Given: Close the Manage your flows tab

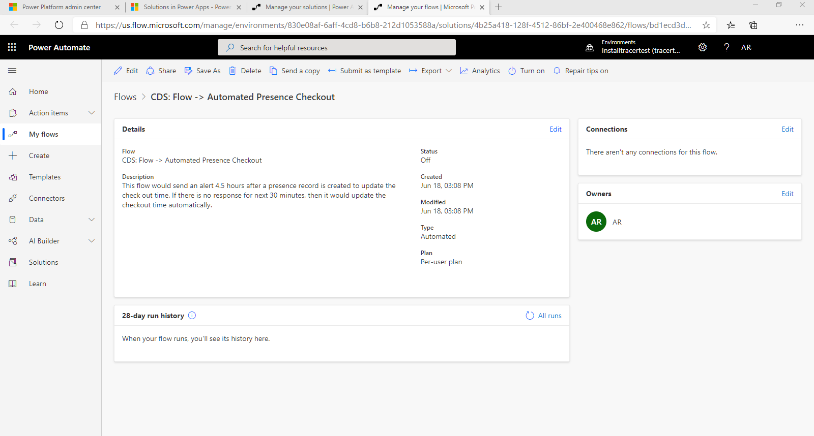Looking at the screenshot, I should pyautogui.click(x=482, y=7).
